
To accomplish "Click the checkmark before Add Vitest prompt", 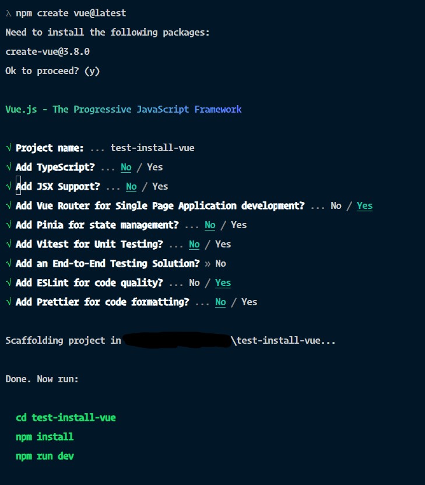I will tap(9, 244).
